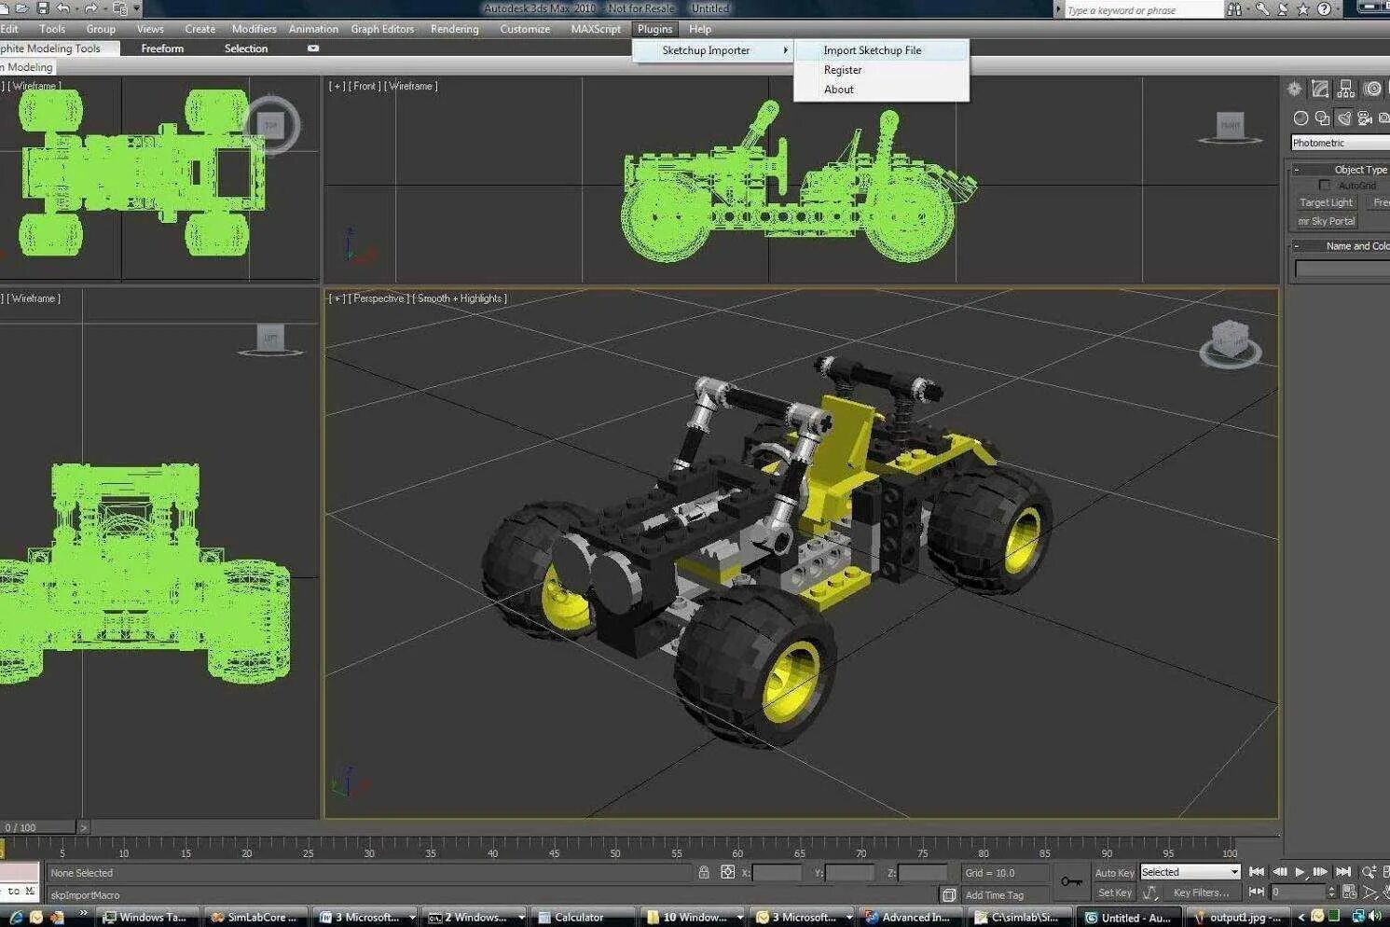Click the mr Sky Portal button
The image size is (1390, 927).
click(1326, 221)
